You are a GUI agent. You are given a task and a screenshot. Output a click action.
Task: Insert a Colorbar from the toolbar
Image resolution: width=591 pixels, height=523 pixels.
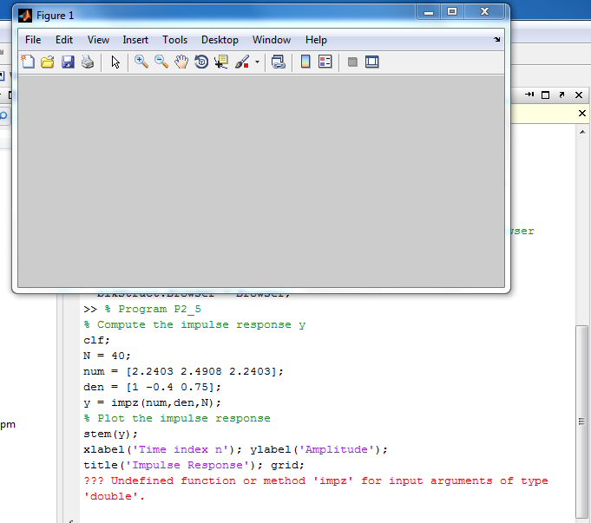(305, 62)
